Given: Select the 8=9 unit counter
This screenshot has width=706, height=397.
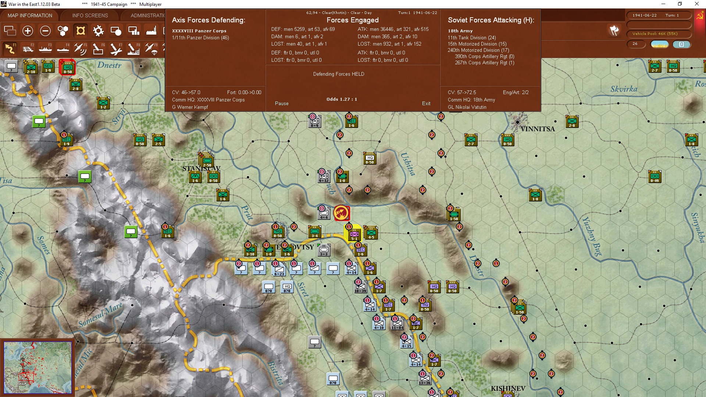Looking at the screenshot, I should coord(314,121).
